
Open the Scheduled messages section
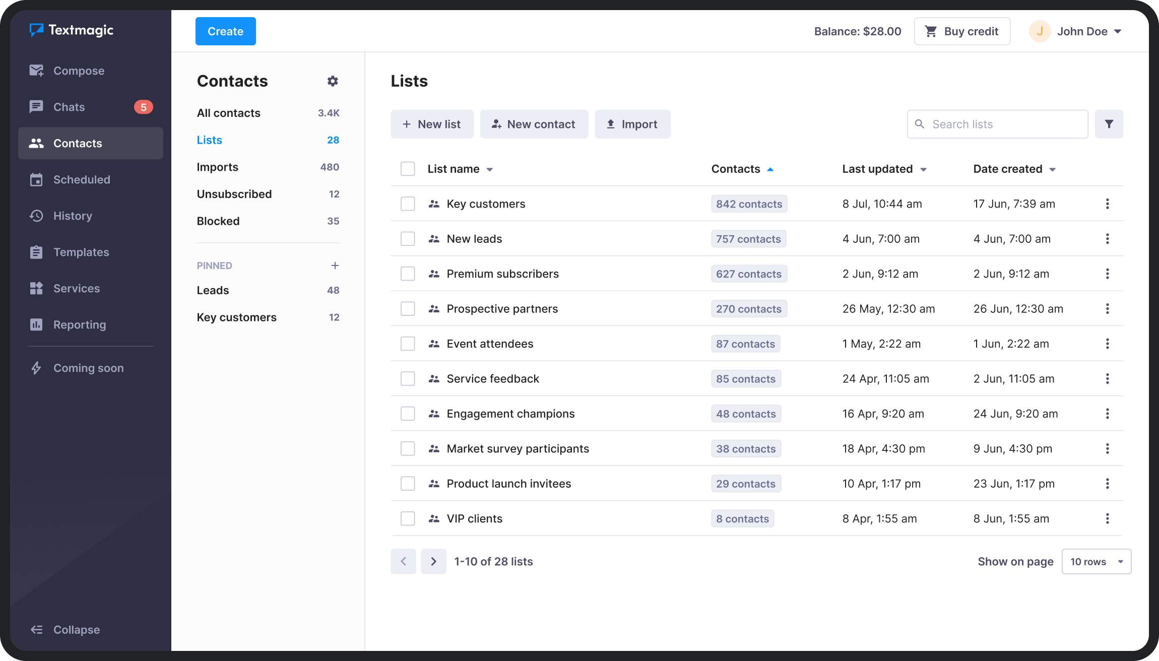(82, 179)
